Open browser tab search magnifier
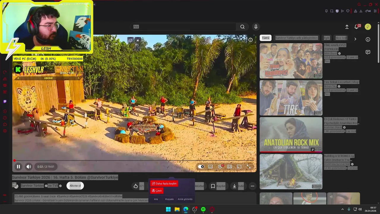Screen dimensions: 380x214 coord(359,4)
